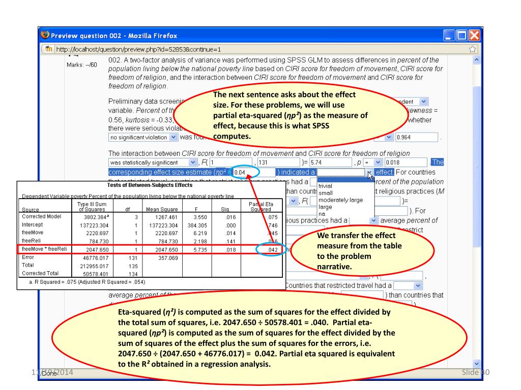Click the vertical scrollbar thumb
This screenshot has height=390, width=521.
(x=476, y=166)
